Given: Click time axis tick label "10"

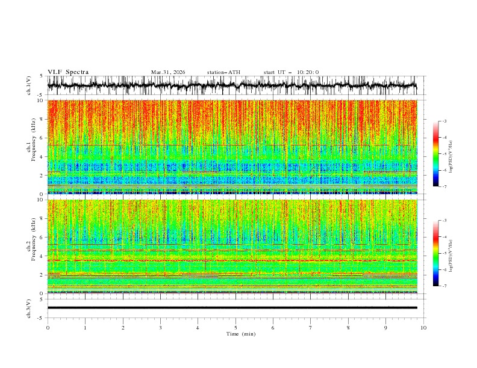Looking at the screenshot, I should coord(423,328).
